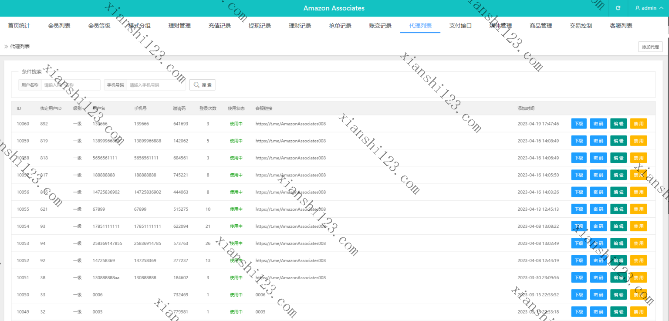The height and width of the screenshot is (321, 669).
Task: Click the ID cell 10051
Action: [23, 277]
